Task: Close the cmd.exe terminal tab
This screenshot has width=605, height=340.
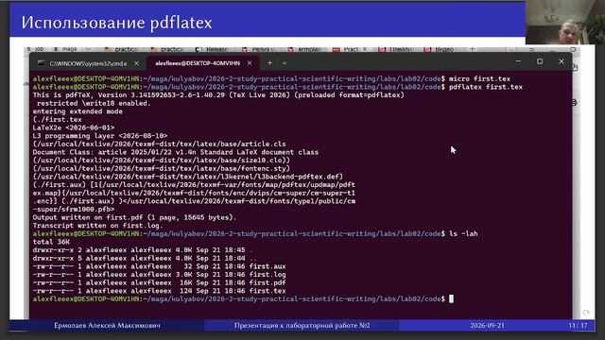Action: tap(136, 63)
